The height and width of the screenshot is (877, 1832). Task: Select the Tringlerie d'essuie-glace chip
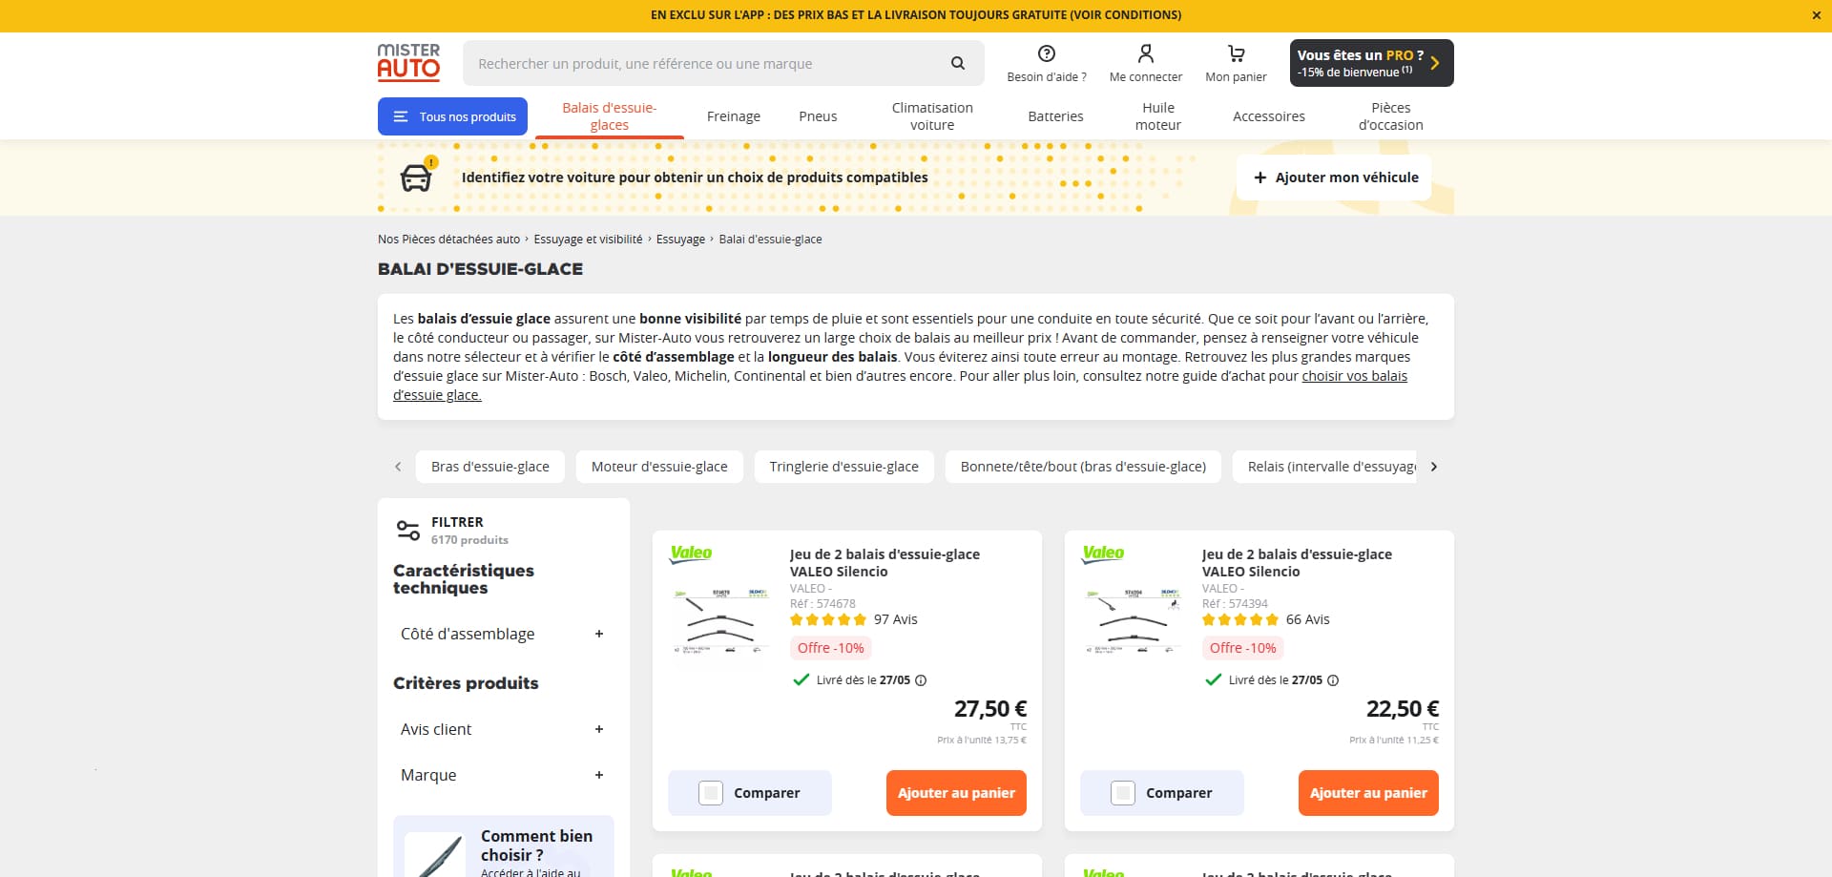tap(844, 467)
